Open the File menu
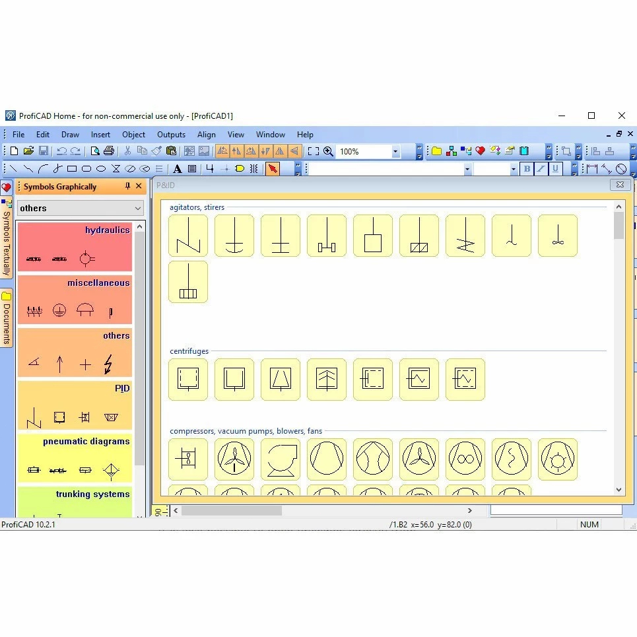Viewport: 637px width, 637px height. 18,135
